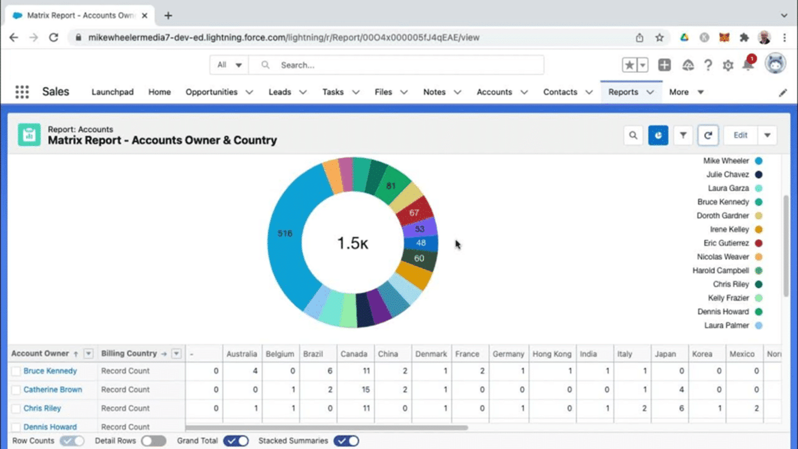Turn off the Stacked Summaries toggle
The image size is (798, 449).
pos(346,441)
